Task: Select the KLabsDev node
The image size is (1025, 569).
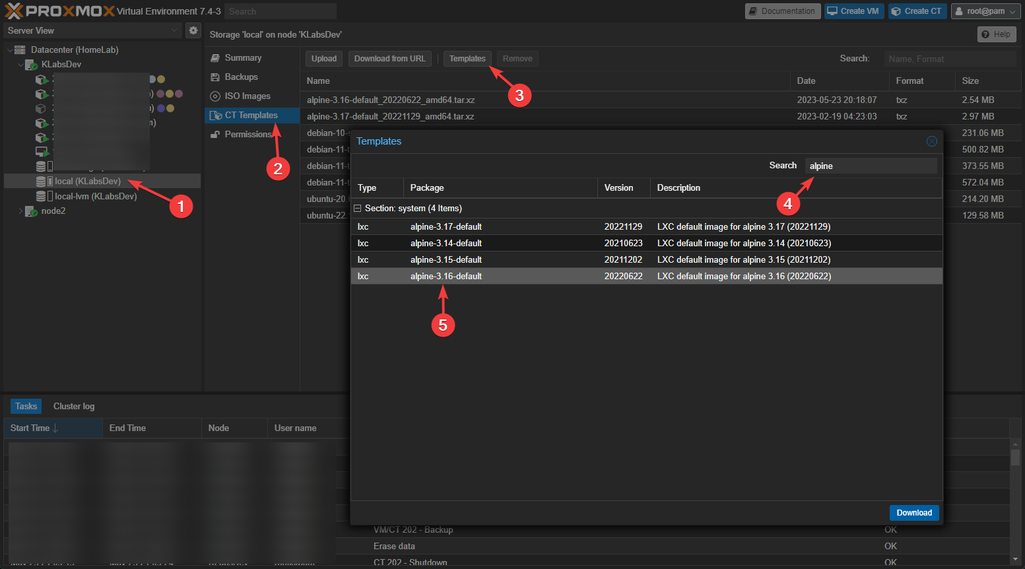Action: [61, 64]
